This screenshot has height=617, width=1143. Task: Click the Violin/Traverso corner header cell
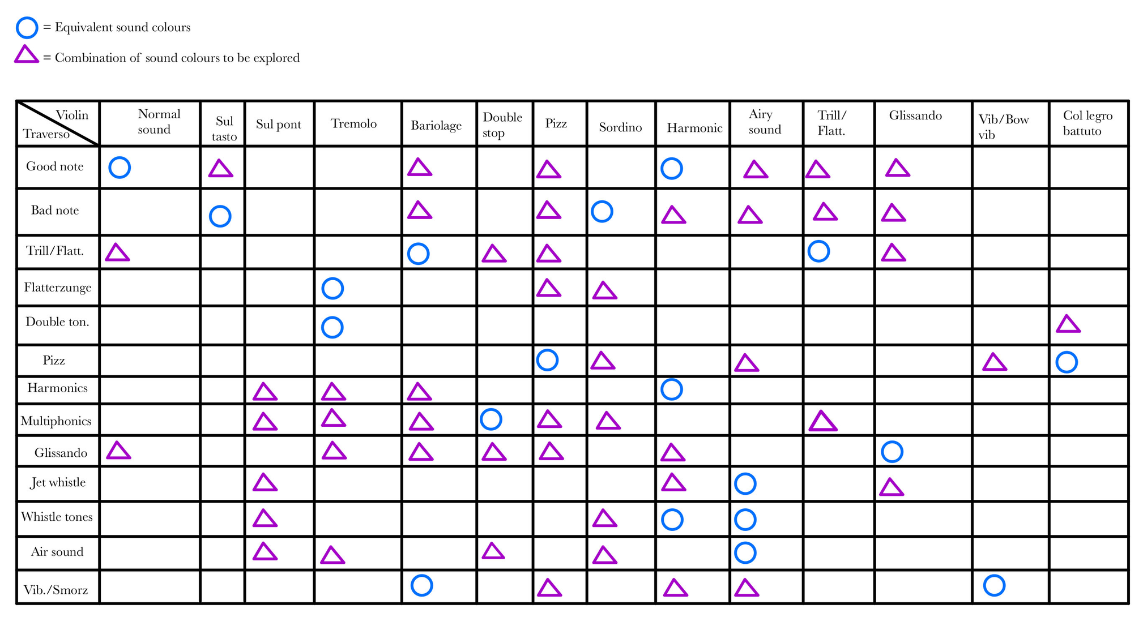pyautogui.click(x=57, y=124)
